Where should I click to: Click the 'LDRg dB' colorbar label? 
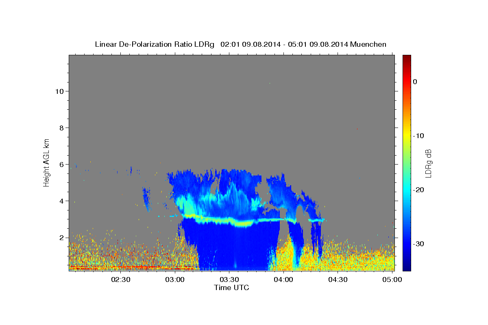[428, 163]
